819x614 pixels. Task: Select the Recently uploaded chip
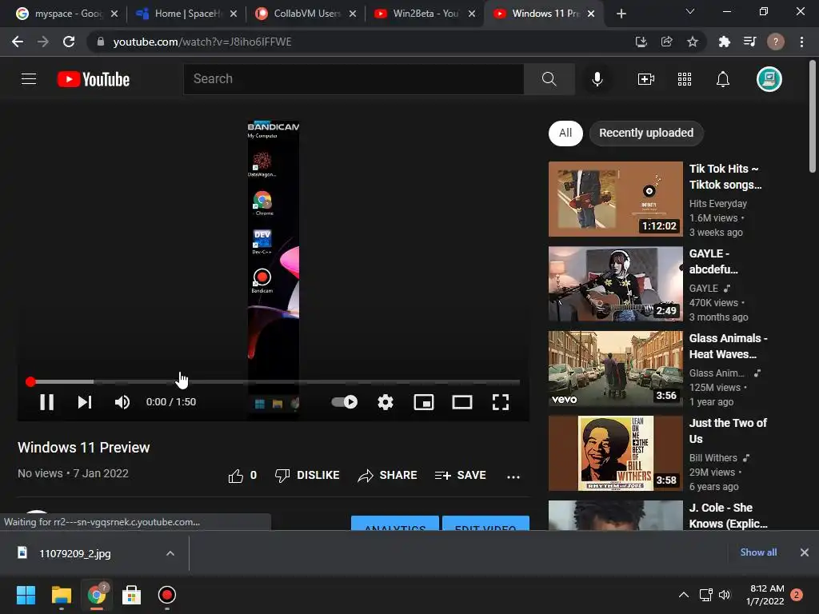coord(646,133)
